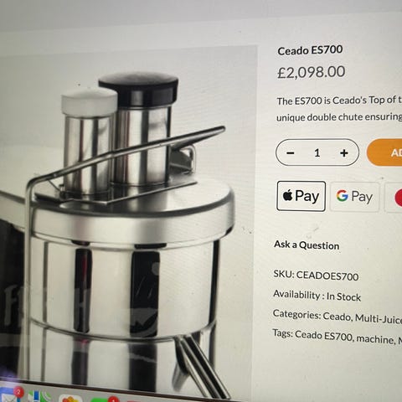Open the Maps app in the dock
The image size is (402, 402).
[39, 396]
